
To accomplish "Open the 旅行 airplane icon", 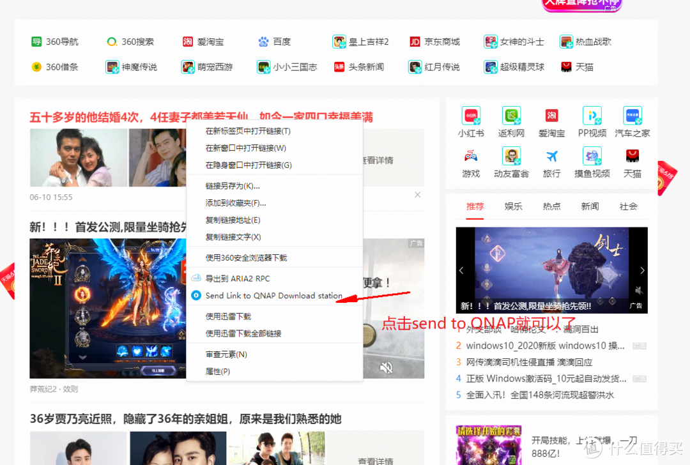I will 551,156.
